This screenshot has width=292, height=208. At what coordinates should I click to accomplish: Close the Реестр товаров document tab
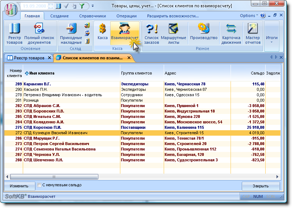click(x=50, y=58)
